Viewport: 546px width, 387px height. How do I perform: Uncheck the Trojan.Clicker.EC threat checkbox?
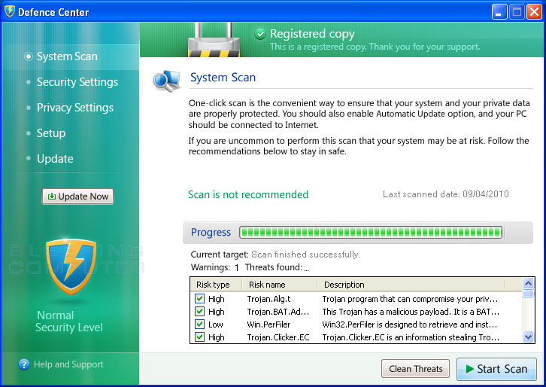click(x=199, y=337)
